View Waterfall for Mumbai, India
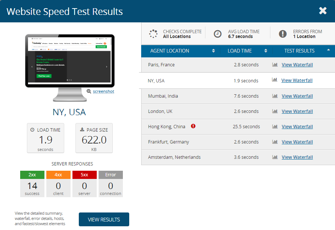This screenshot has width=335, height=230. [x=297, y=96]
